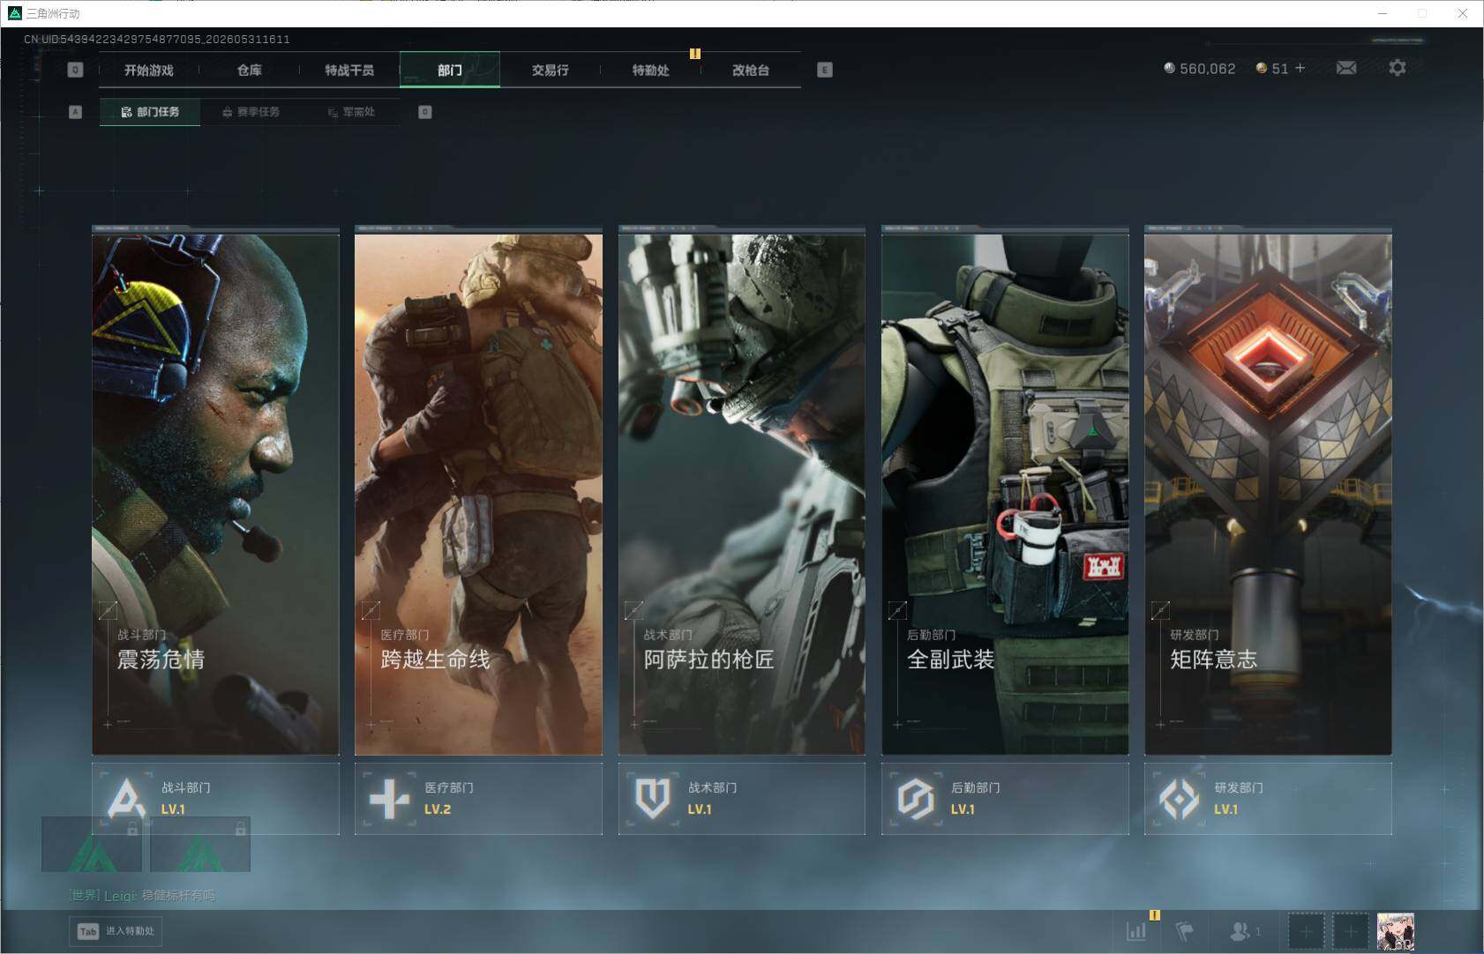Open the mail envelope icon
Screen dimensions: 1484x954
[x=1346, y=68]
